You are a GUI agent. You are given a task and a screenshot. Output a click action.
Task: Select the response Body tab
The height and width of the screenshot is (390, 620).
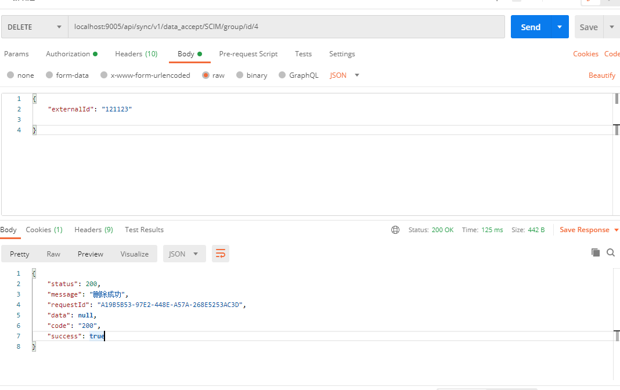(x=8, y=230)
